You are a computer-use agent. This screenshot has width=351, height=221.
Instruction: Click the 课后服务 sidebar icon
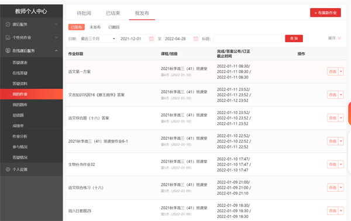[8, 25]
